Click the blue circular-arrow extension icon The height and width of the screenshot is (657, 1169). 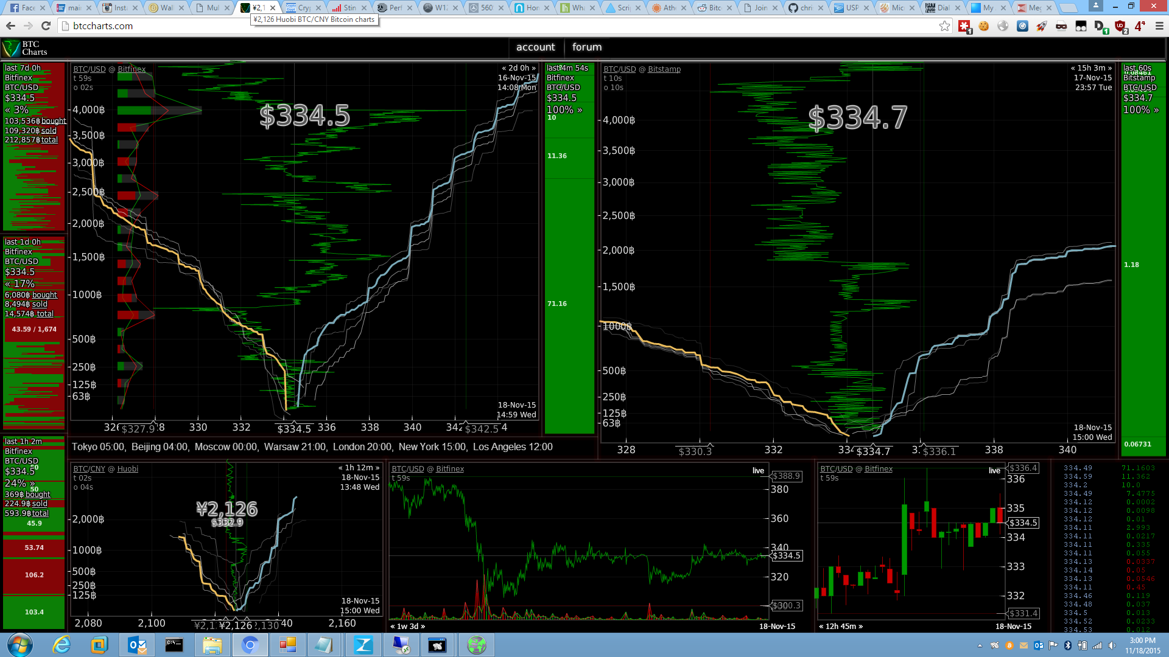click(1023, 26)
